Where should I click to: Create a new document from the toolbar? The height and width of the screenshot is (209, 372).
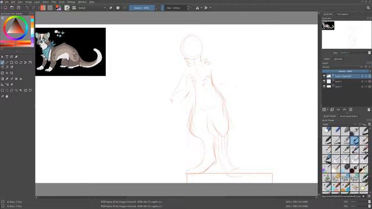5,8
